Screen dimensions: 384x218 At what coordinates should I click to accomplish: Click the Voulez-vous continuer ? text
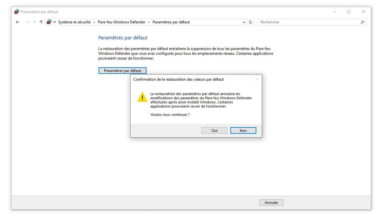170,115
